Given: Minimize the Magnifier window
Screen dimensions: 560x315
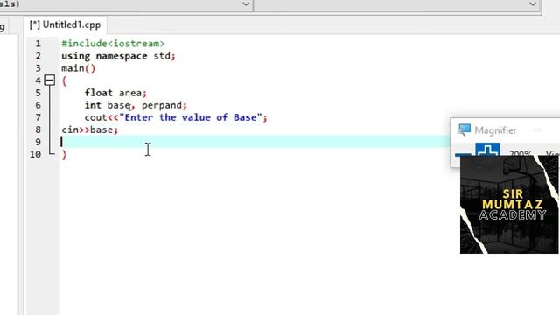Looking at the screenshot, I should click(538, 130).
